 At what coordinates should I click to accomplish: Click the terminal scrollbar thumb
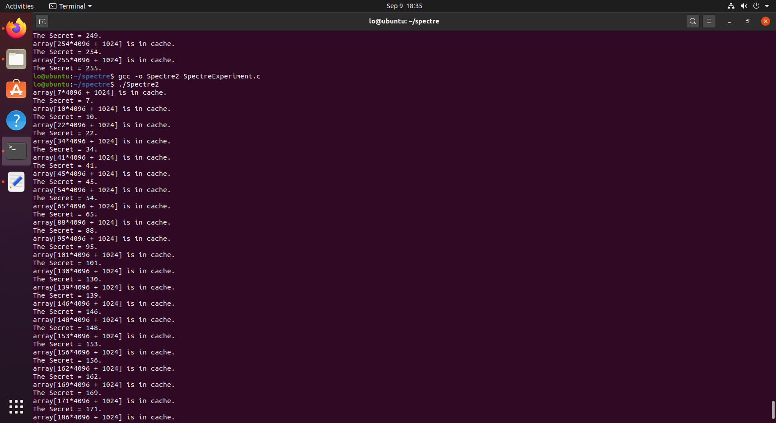tap(773, 410)
